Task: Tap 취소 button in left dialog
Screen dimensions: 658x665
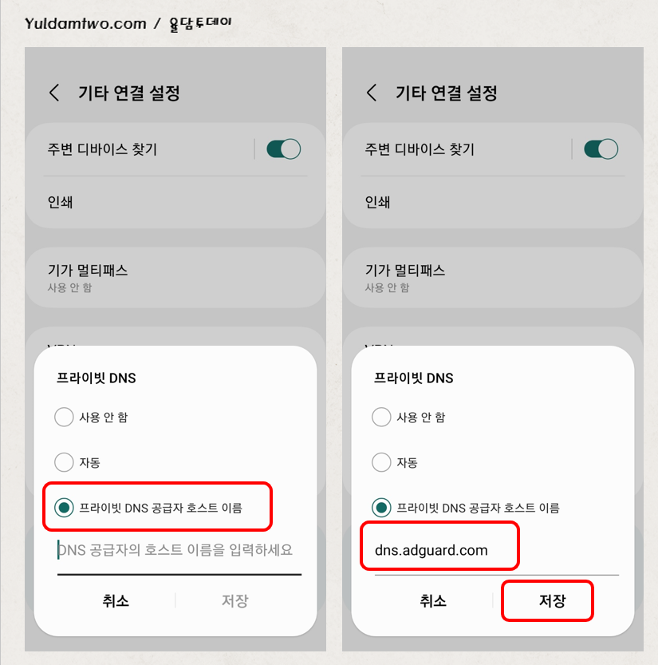Action: [x=115, y=601]
